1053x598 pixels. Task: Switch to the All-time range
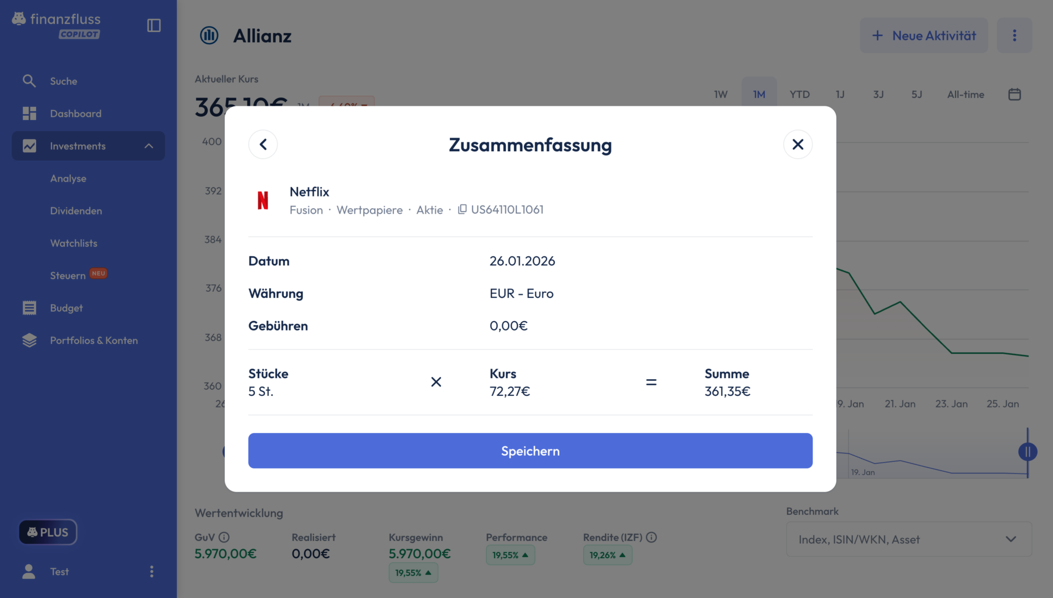pyautogui.click(x=965, y=94)
